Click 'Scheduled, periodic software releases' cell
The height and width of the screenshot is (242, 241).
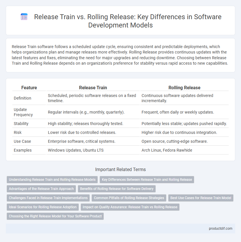tap(93, 98)
